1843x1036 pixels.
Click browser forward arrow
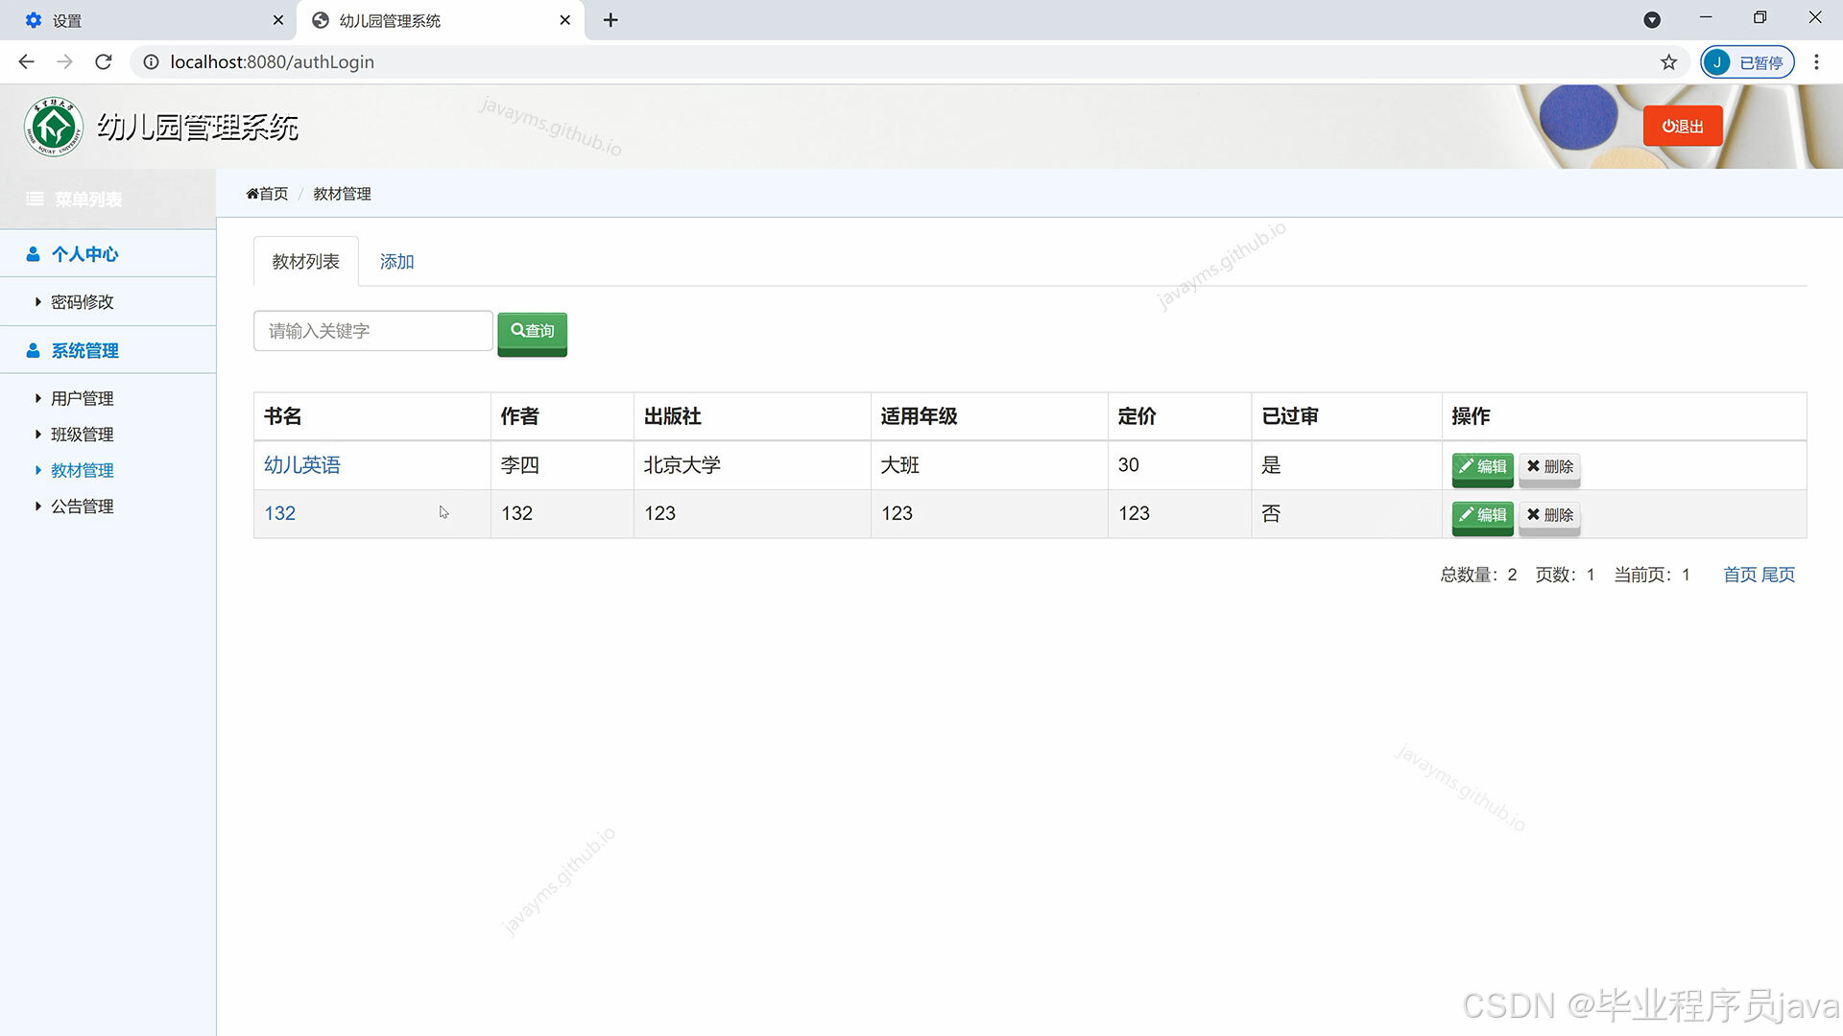(x=64, y=61)
